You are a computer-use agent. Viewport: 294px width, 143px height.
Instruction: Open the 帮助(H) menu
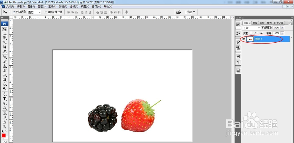108,6
